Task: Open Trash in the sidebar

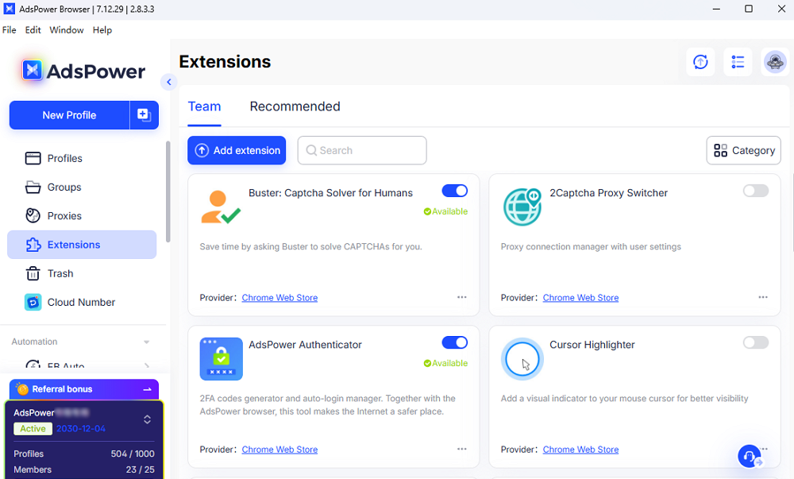Action: [x=82, y=273]
